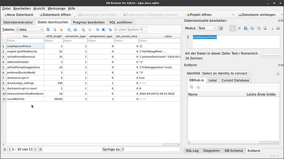Click the format toolbar icon next to delete record
The width and height of the screenshot is (284, 159).
pyautogui.click(x=97, y=30)
